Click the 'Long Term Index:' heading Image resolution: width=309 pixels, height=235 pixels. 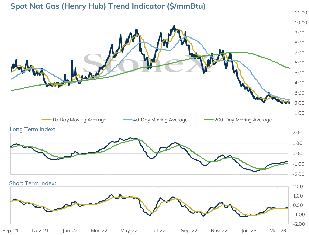(x=33, y=129)
